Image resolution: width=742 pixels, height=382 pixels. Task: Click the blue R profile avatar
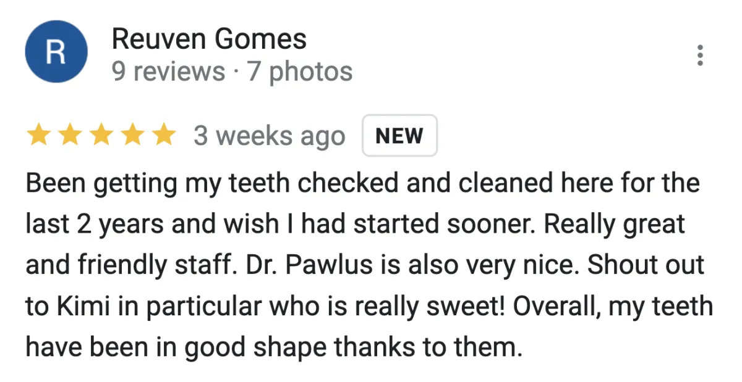coord(56,52)
